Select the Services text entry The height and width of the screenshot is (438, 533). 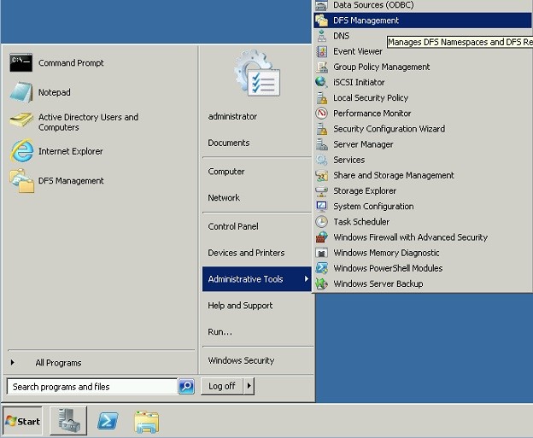pyautogui.click(x=349, y=160)
